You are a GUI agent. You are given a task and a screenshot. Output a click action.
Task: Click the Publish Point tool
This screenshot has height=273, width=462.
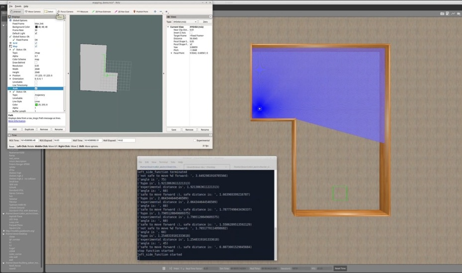click(142, 11)
